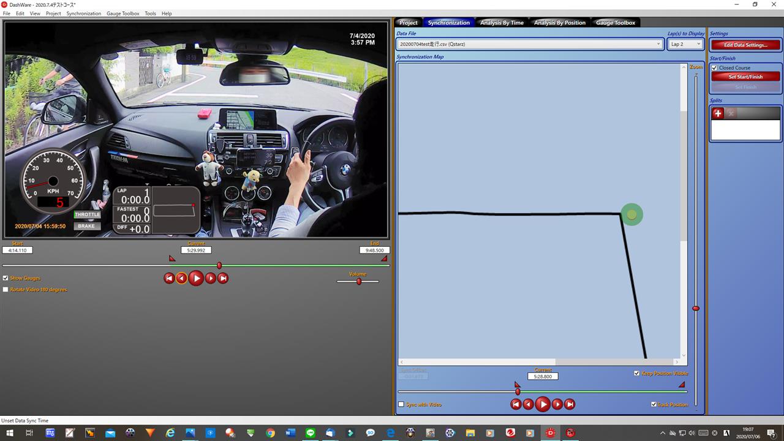The width and height of the screenshot is (784, 441).
Task: Play the data in Synchronization panel
Action: pyautogui.click(x=543, y=404)
